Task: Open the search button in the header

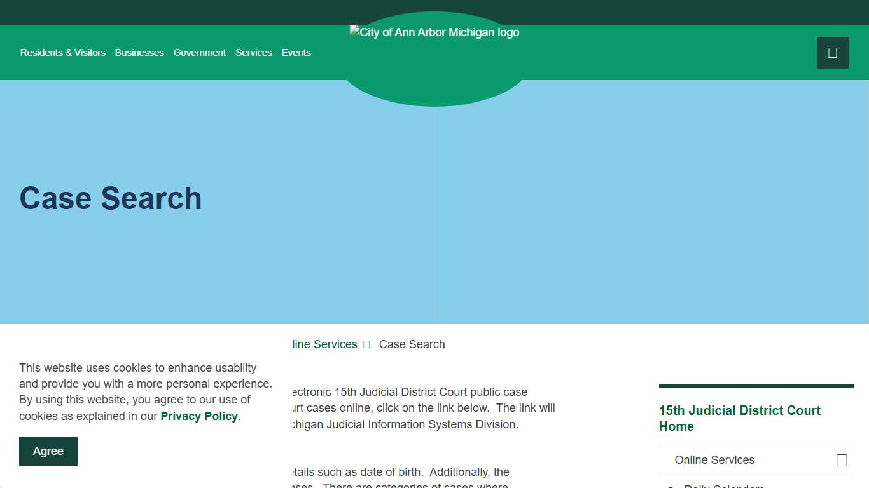Action: 832,53
